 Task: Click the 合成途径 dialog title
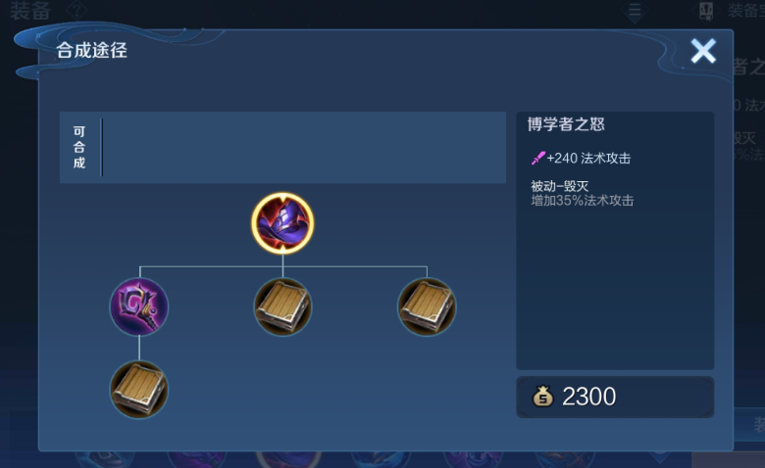[92, 50]
